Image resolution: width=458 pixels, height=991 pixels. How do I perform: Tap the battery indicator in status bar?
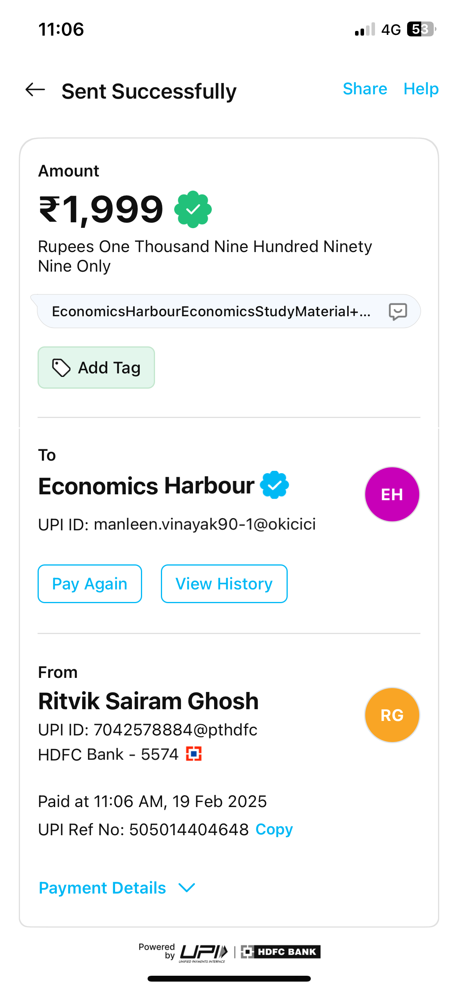click(x=421, y=29)
